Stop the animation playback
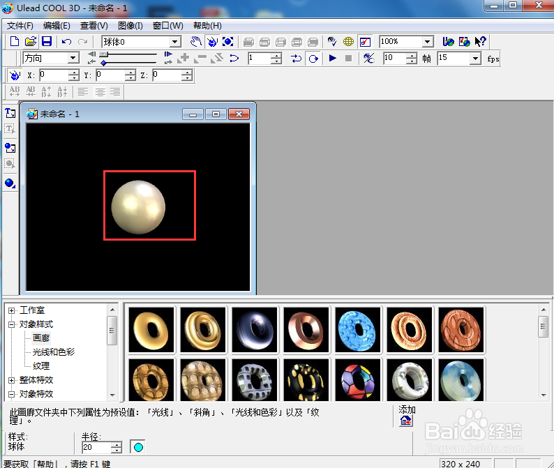Viewport: 554px width, 468px height. click(x=348, y=58)
